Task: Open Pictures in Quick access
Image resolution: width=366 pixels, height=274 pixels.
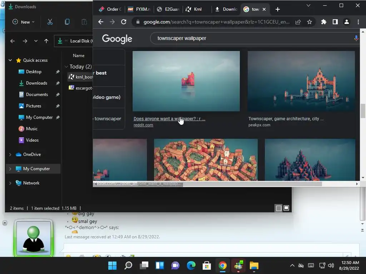Action: click(x=33, y=106)
